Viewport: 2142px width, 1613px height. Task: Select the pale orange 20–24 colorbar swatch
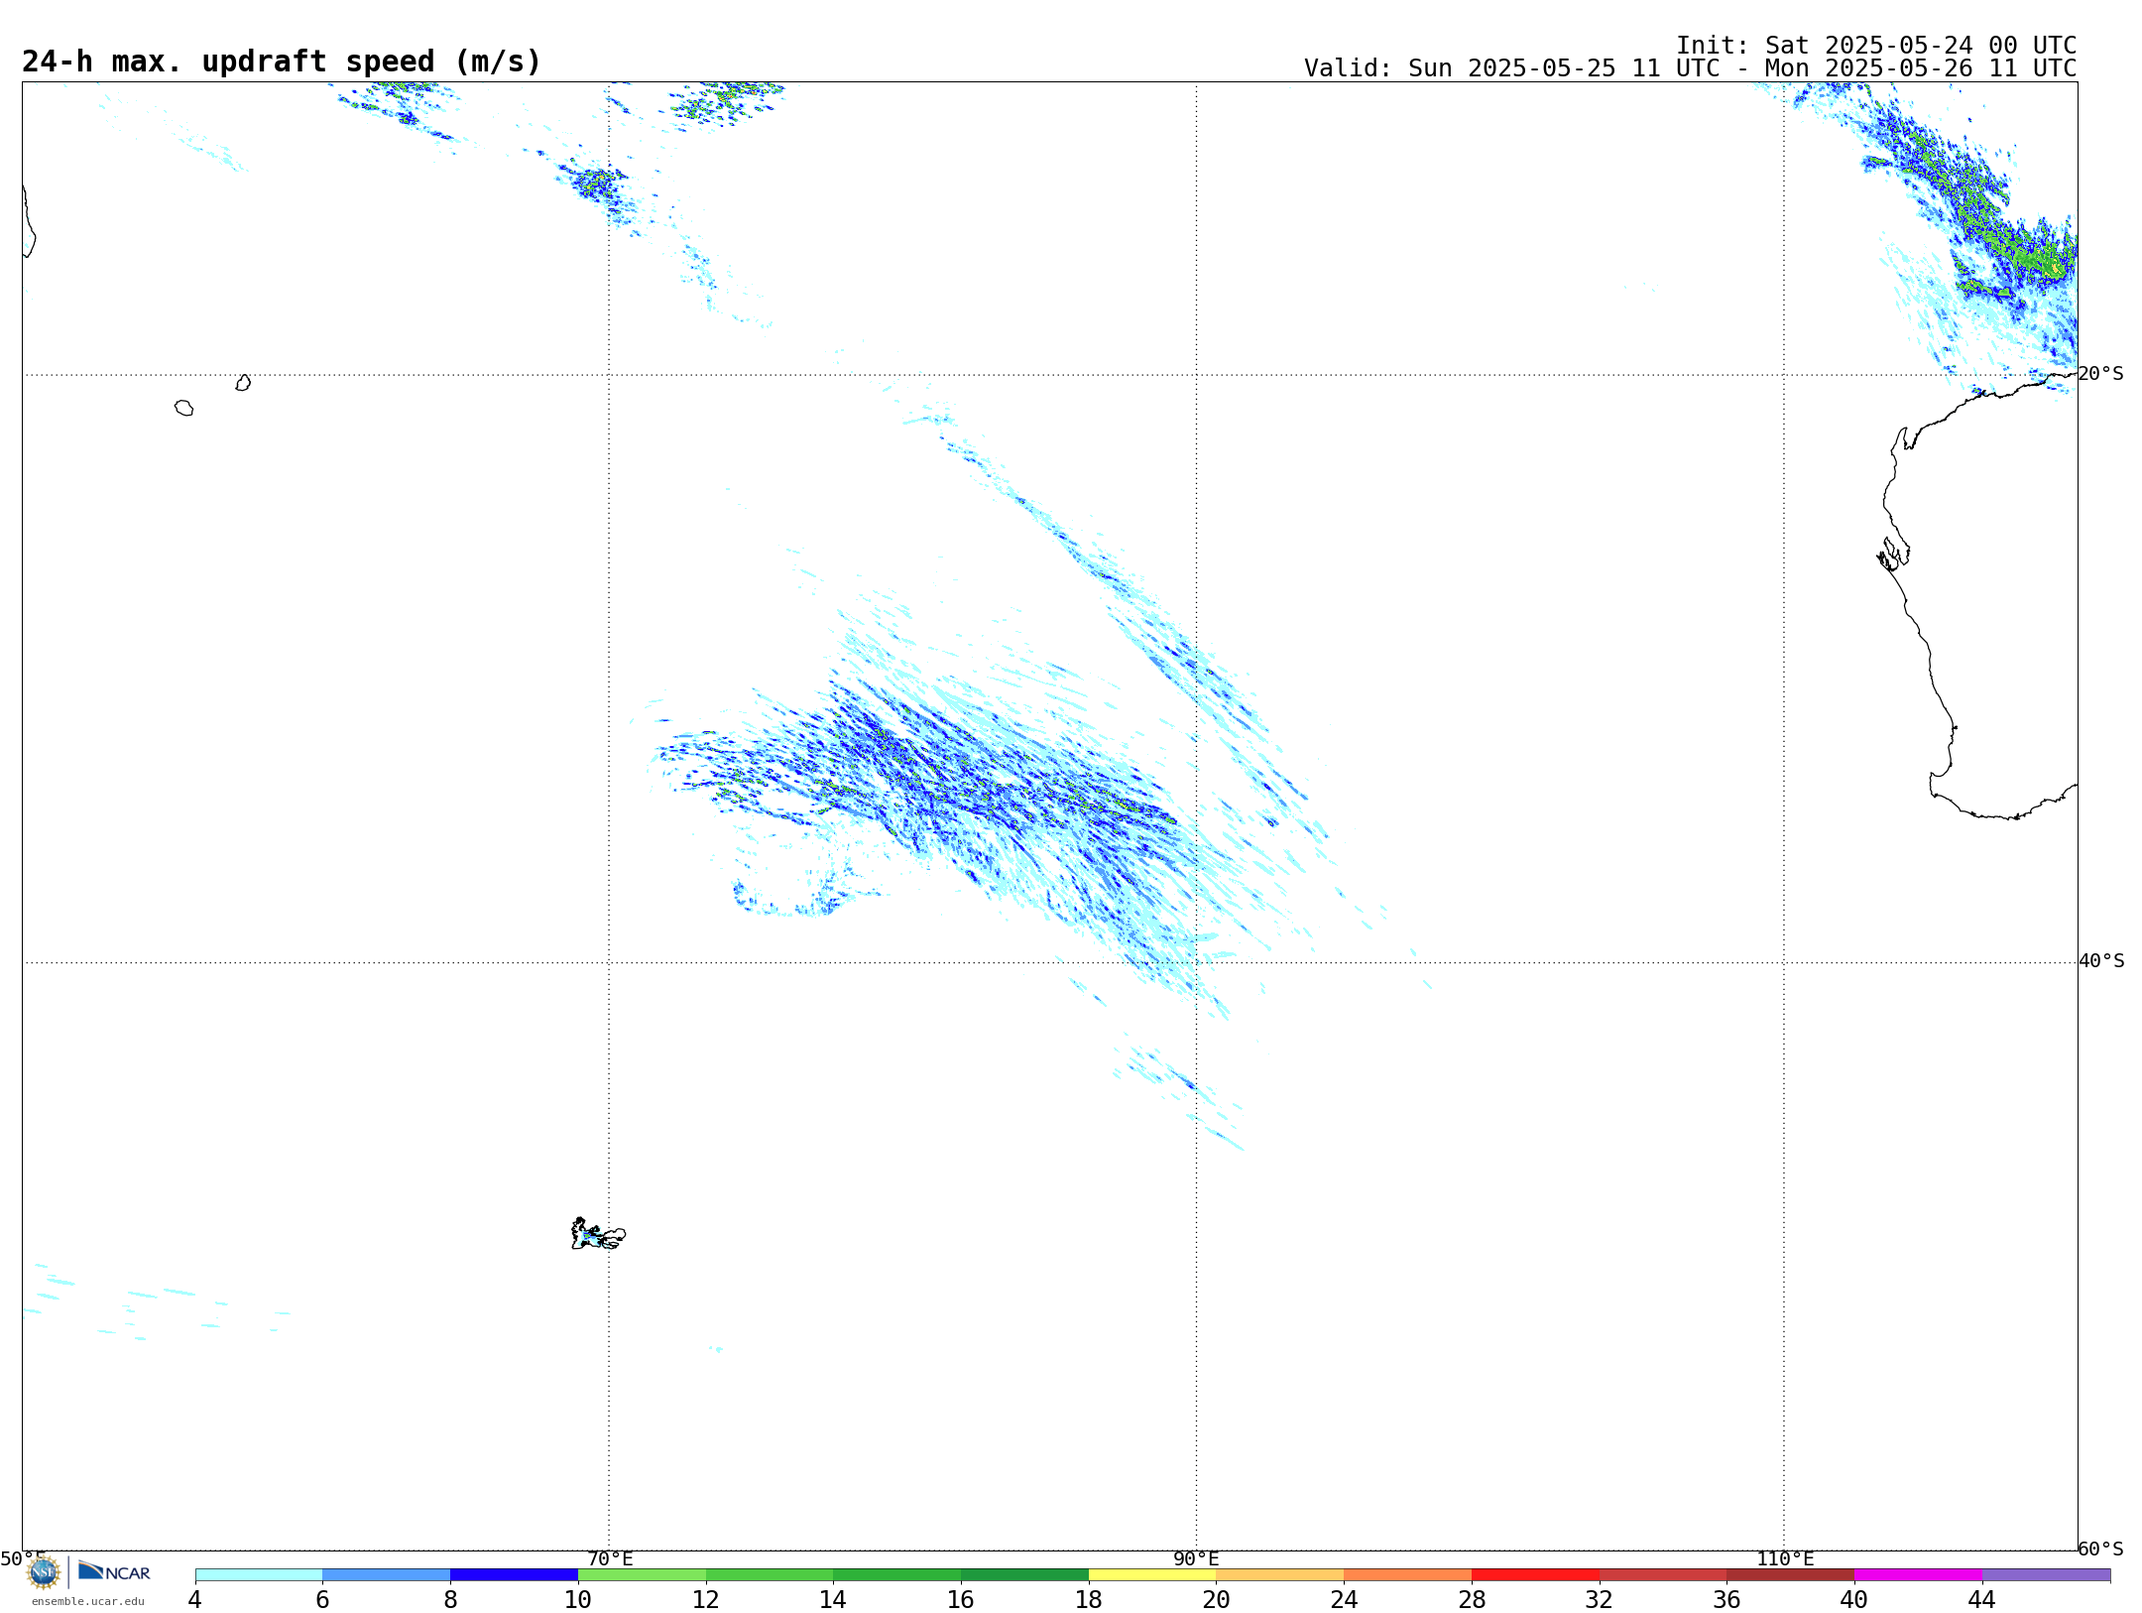point(1280,1575)
